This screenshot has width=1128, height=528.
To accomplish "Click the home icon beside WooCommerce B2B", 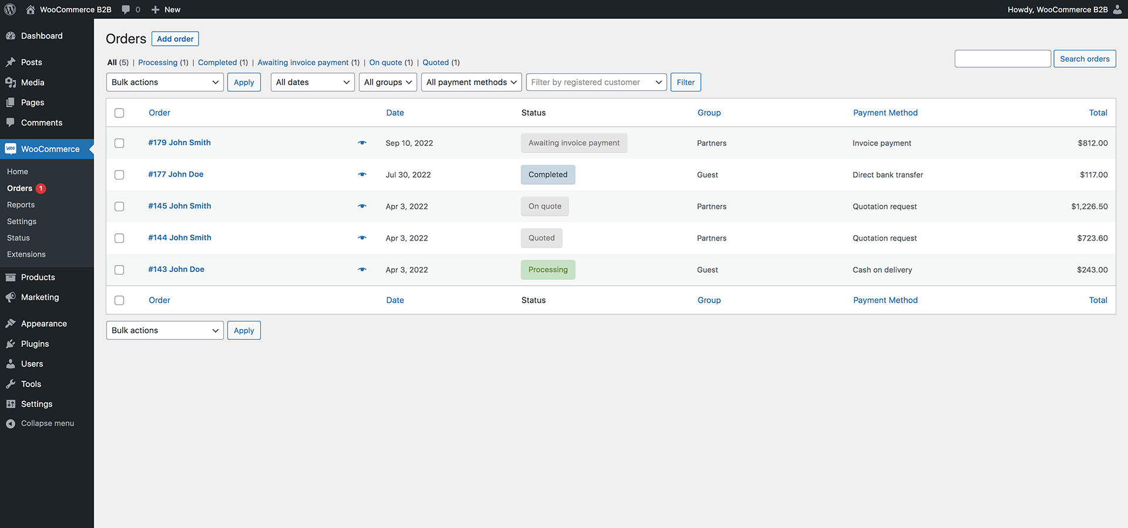I will 31,9.
